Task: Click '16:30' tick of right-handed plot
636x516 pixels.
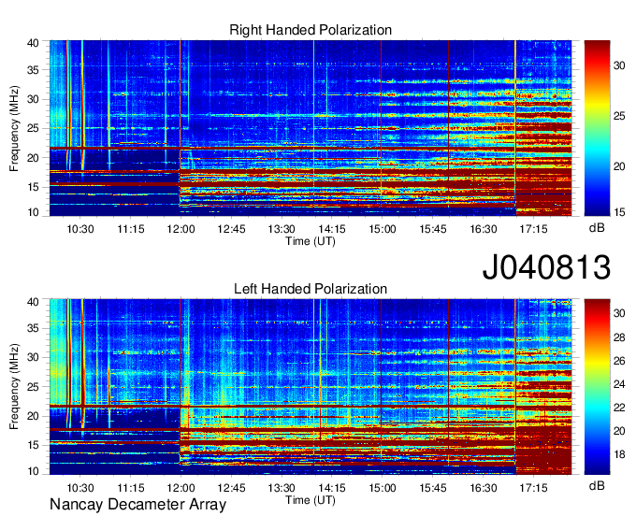Action: coord(484,229)
